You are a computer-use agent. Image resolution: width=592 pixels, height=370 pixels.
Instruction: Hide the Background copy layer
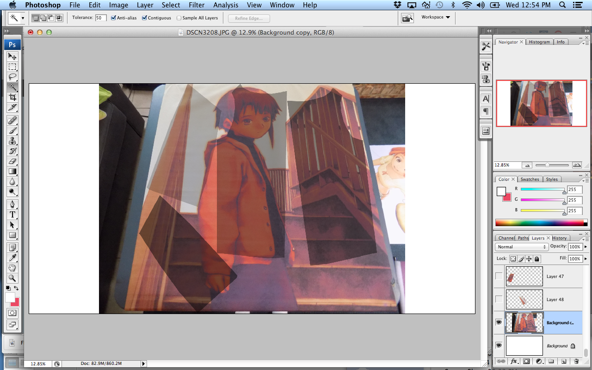tap(499, 322)
